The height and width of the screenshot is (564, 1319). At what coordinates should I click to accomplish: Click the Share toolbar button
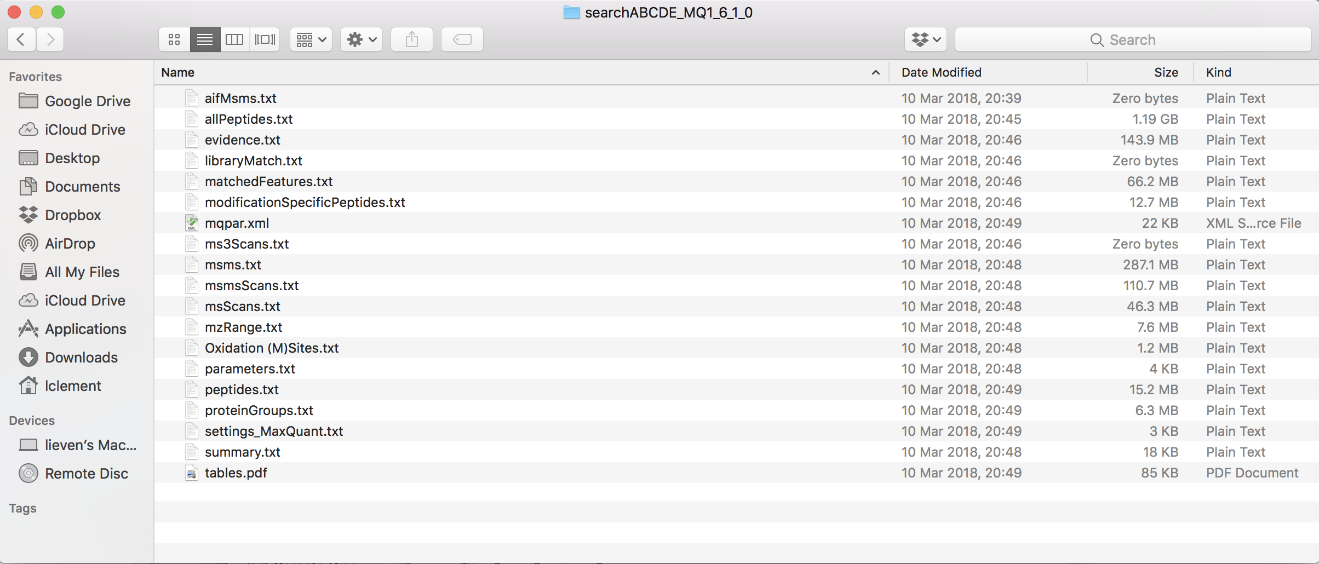(x=412, y=39)
